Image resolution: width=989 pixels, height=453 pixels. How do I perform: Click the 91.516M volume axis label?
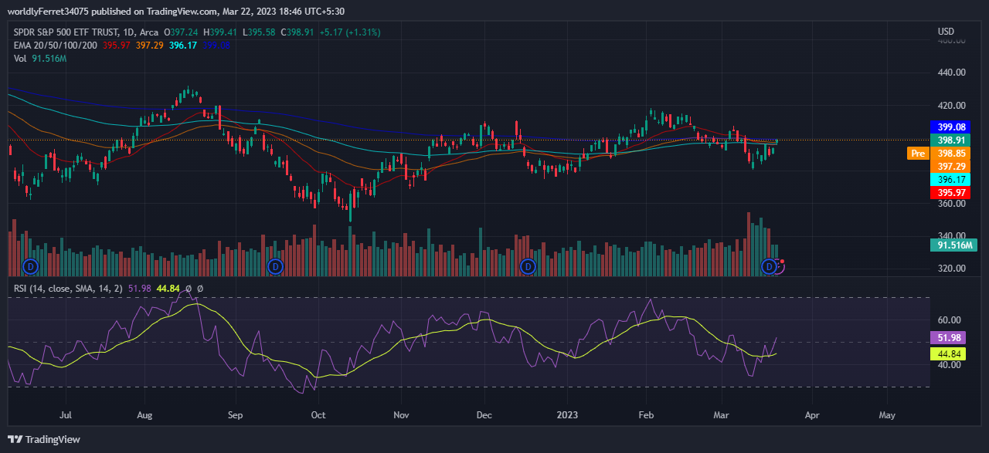coord(953,245)
